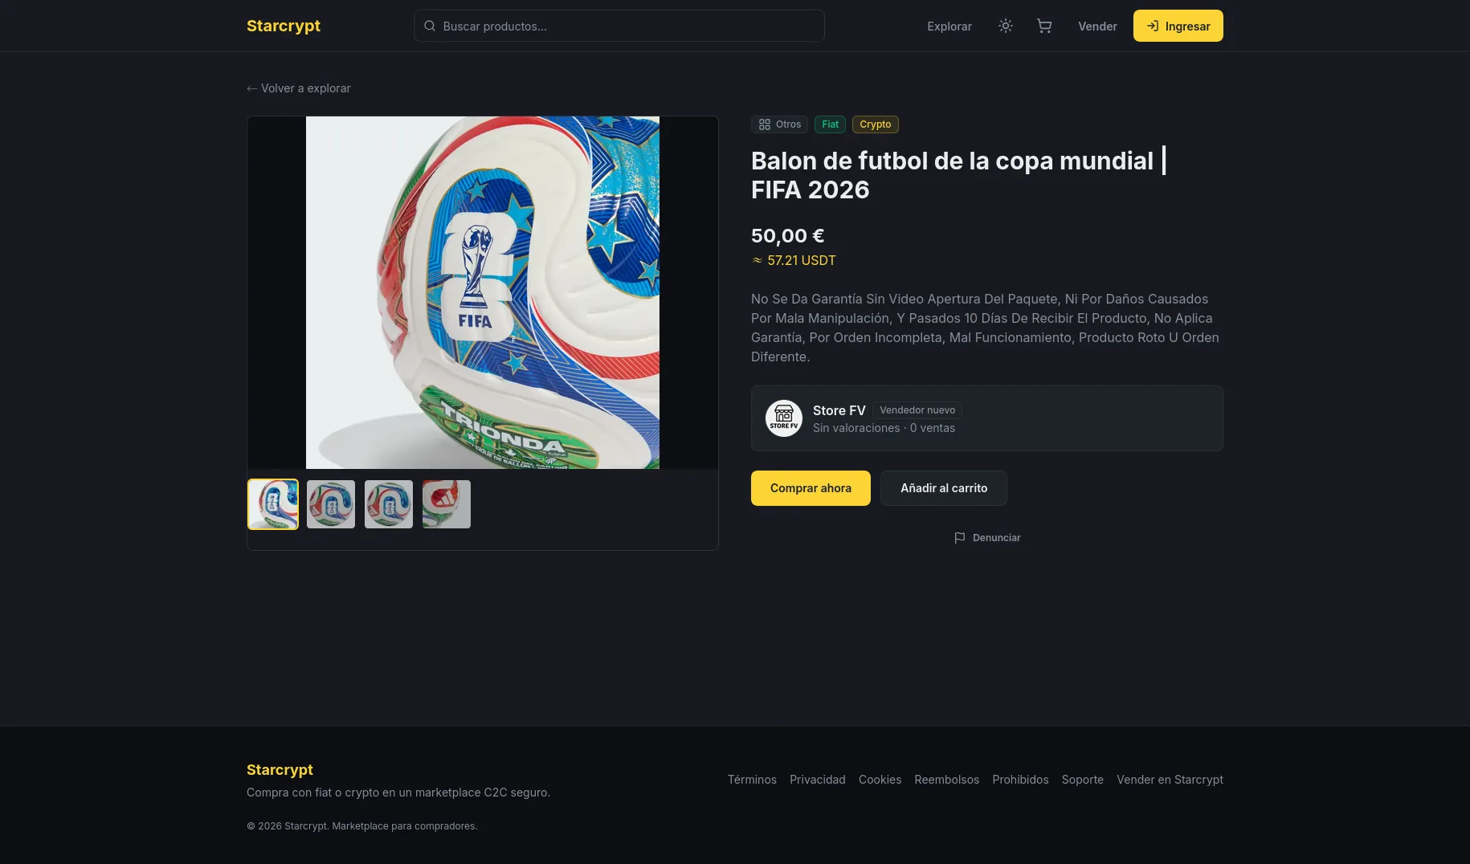Viewport: 1470px width, 864px height.
Task: Click the search magnifier icon
Action: [430, 26]
